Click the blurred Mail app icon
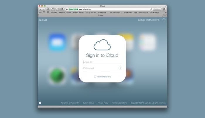 pos(57,42)
